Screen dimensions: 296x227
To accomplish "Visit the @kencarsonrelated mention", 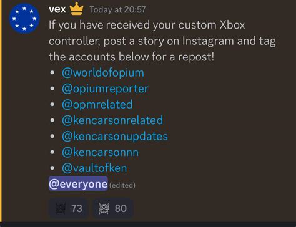I will (x=112, y=120).
